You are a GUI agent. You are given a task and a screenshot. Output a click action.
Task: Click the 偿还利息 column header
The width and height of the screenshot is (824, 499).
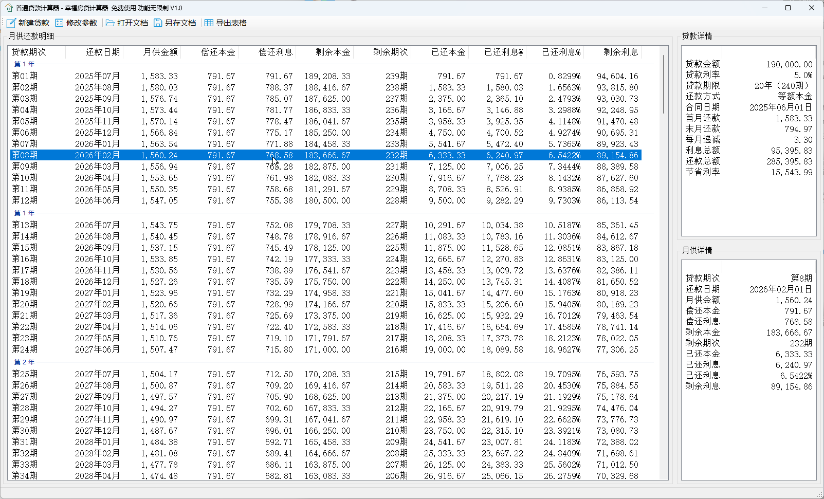pos(267,52)
